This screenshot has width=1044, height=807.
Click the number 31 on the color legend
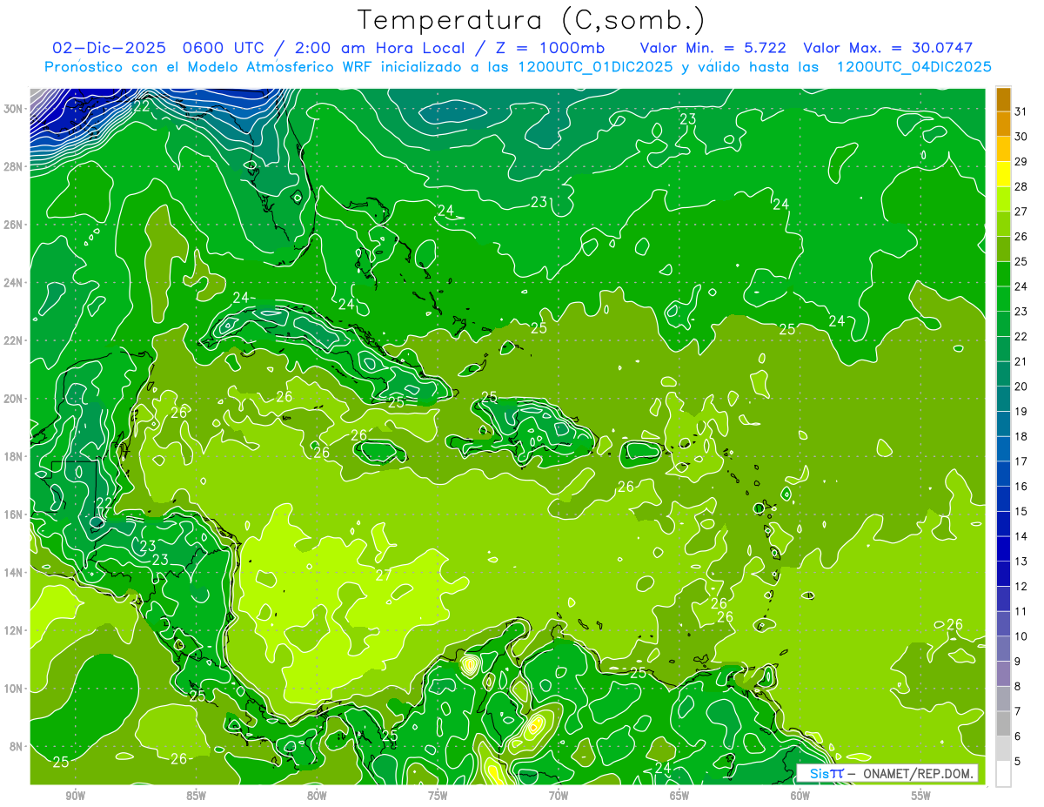pyautogui.click(x=1021, y=111)
